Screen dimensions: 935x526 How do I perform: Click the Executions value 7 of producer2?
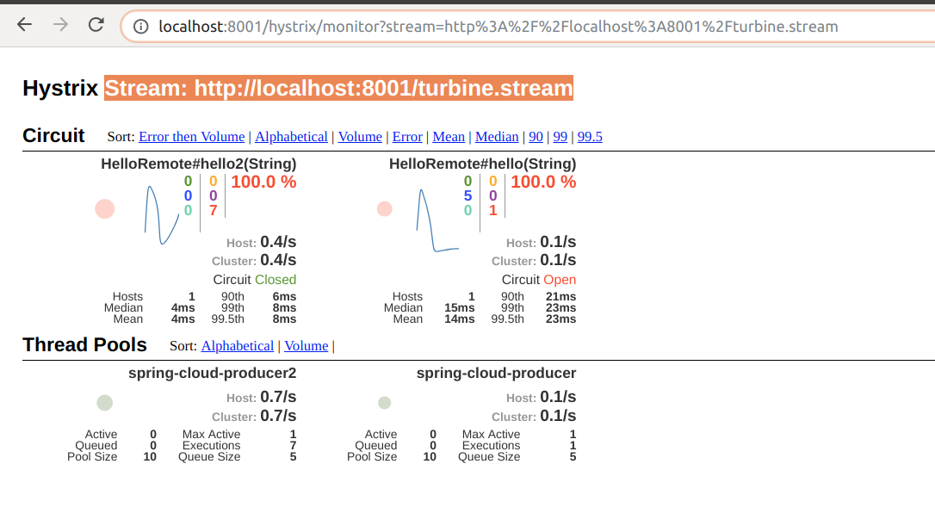[293, 445]
